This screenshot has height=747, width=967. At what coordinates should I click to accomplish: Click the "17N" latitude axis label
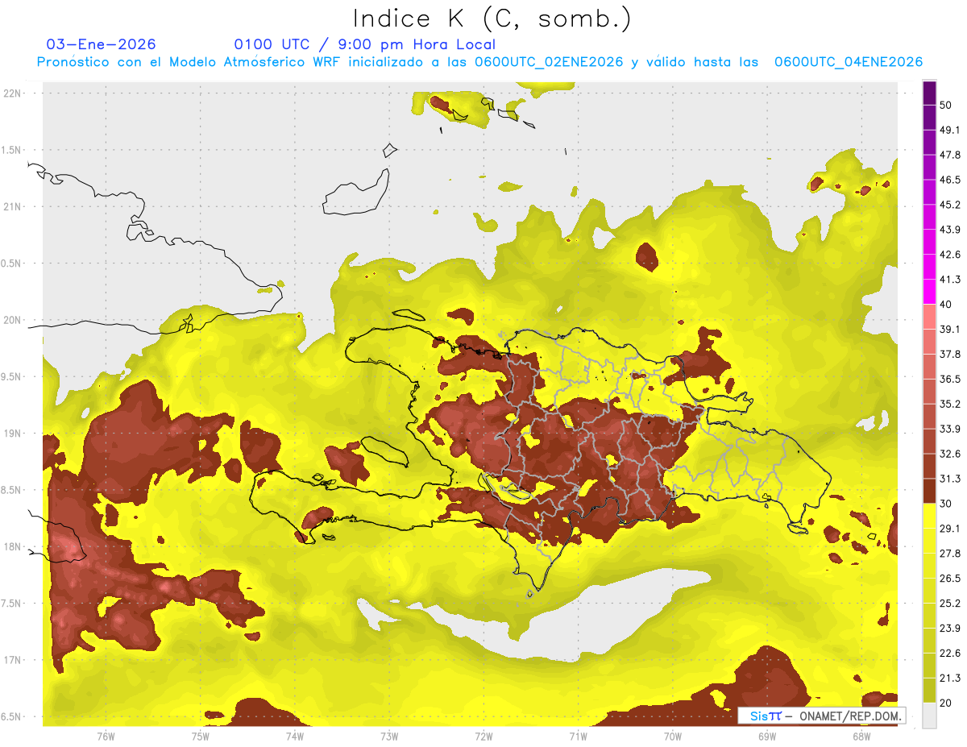click(x=12, y=660)
